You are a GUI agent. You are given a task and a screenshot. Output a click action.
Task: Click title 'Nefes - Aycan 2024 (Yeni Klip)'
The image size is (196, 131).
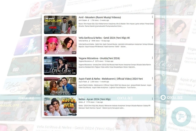[94, 99]
